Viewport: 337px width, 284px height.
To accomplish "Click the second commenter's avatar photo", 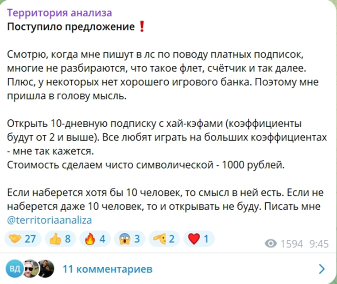I will (x=31, y=268).
